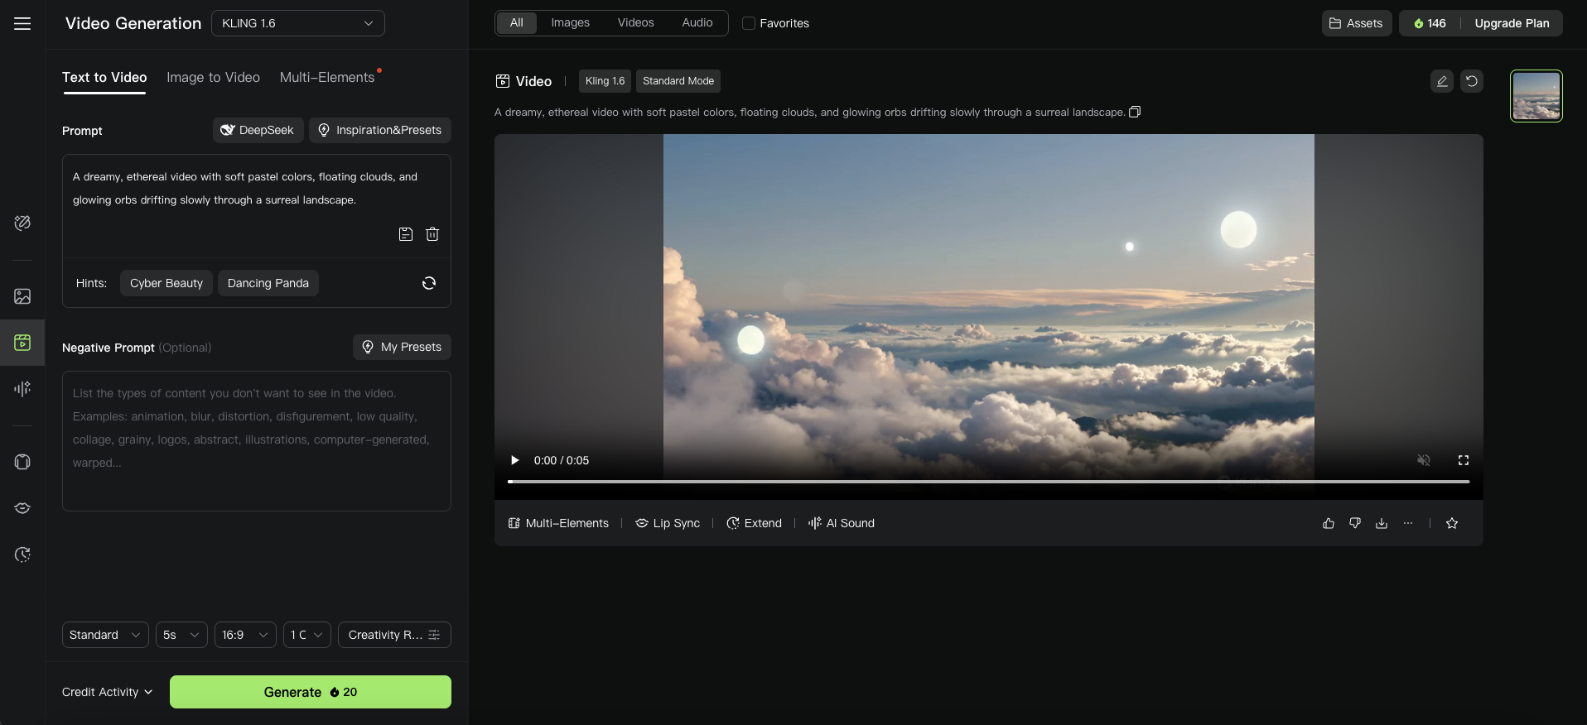1587x725 pixels.
Task: Select the Images filter tab
Action: 571,23
